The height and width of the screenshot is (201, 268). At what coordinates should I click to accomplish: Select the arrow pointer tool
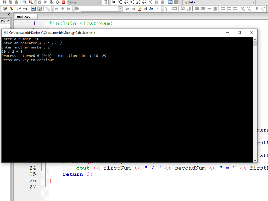(166, 9)
